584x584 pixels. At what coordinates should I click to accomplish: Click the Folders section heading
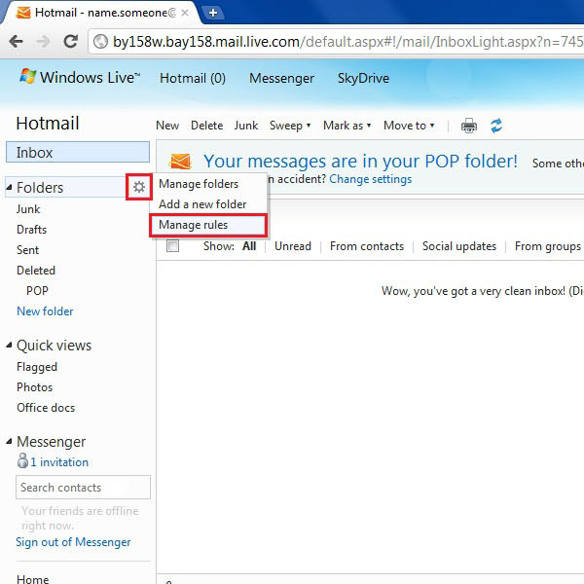coord(40,188)
